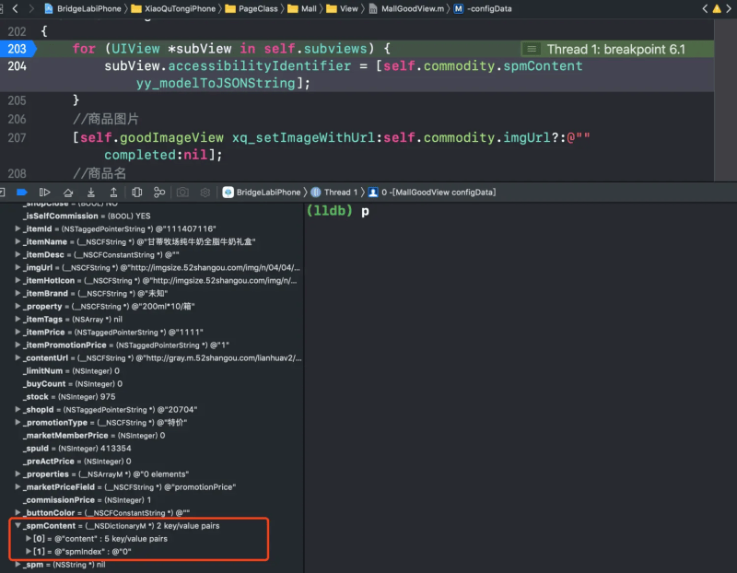Expand the _properties array variable
The image size is (737, 573).
[18, 474]
